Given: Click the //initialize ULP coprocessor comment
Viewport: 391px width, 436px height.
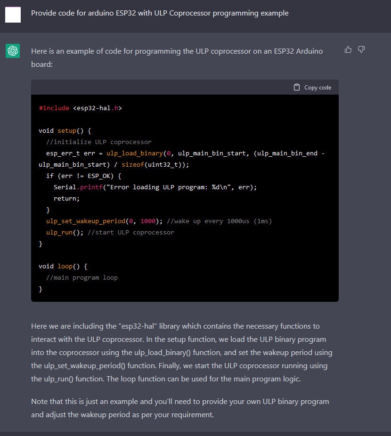Looking at the screenshot, I should coord(99,142).
